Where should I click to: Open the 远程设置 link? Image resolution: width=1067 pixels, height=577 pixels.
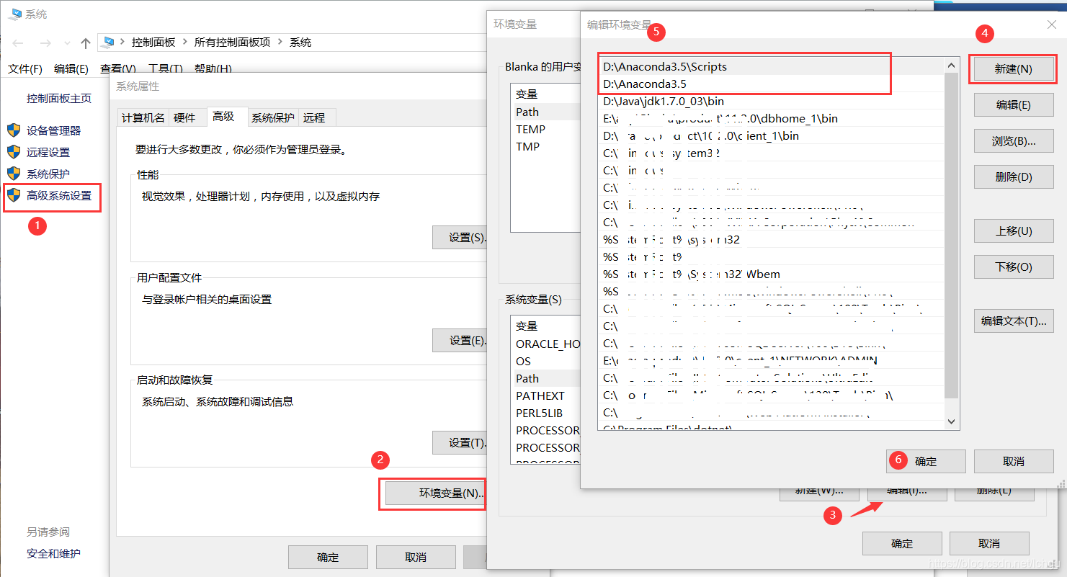[48, 152]
